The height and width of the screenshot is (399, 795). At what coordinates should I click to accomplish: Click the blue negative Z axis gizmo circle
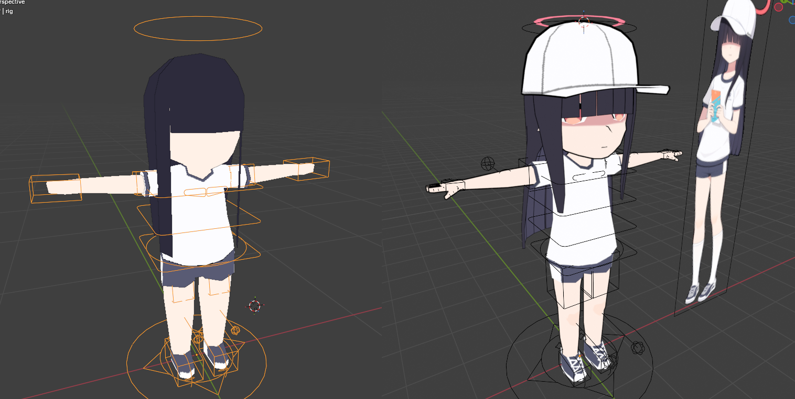(x=792, y=20)
